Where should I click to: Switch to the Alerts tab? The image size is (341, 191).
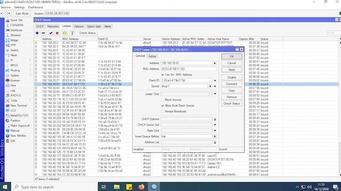pyautogui.click(x=108, y=26)
